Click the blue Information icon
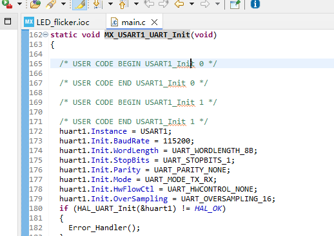The height and width of the screenshot is (236, 334). click(x=255, y=4)
